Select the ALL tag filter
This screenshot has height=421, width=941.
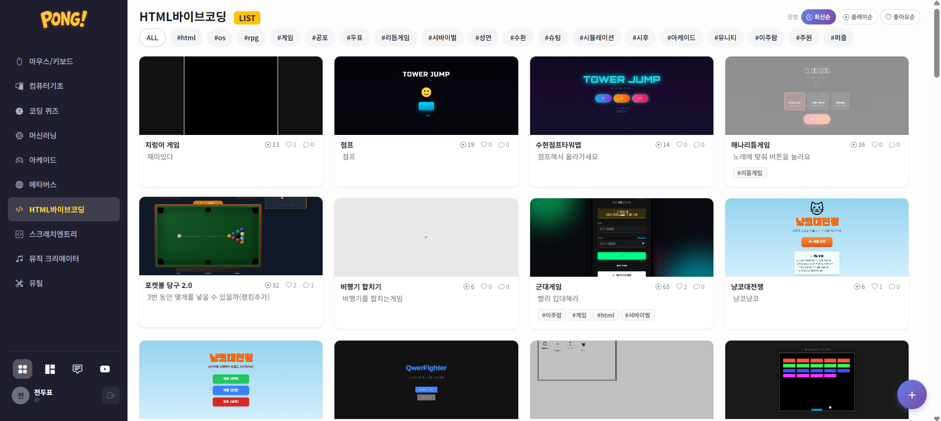(153, 38)
